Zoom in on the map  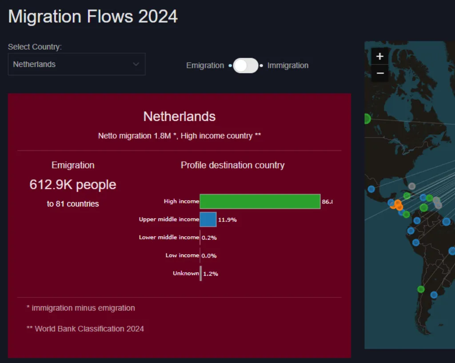(x=379, y=56)
